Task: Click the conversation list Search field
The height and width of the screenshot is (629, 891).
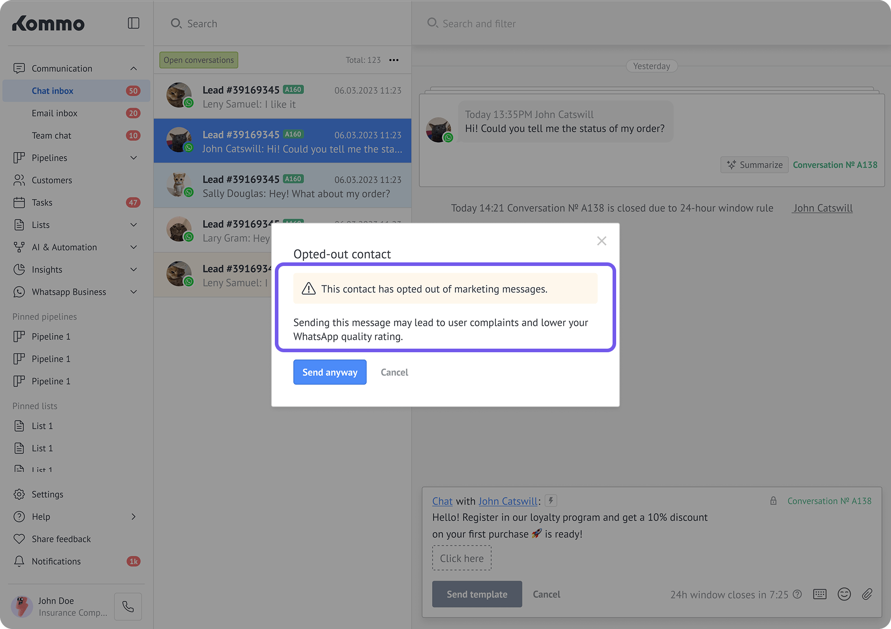Action: click(x=283, y=23)
